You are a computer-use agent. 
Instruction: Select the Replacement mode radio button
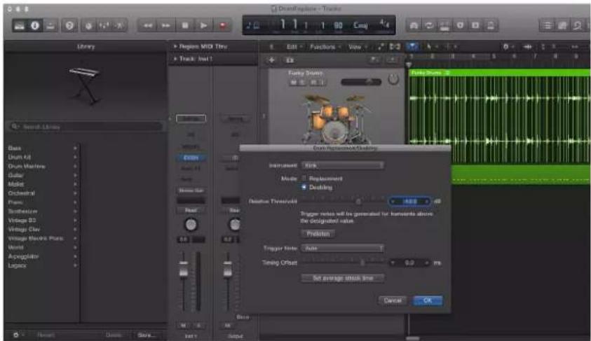pos(304,179)
